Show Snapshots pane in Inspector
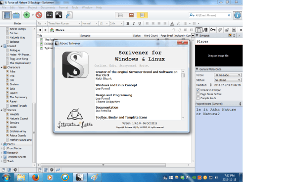This screenshot has width=307, height=182. [227, 30]
